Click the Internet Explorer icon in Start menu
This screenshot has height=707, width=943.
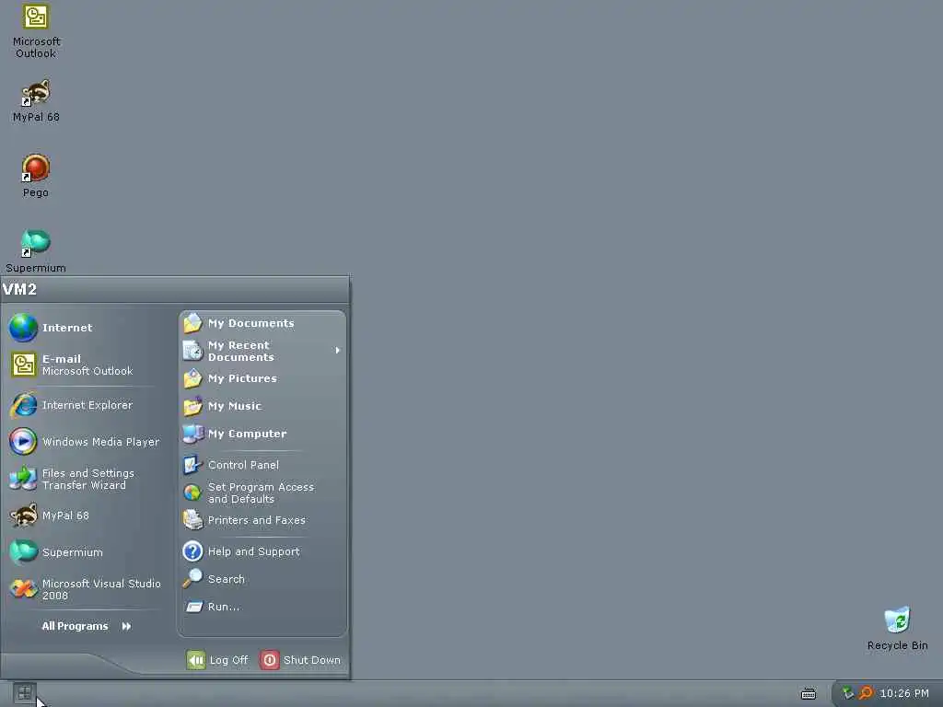(x=23, y=405)
